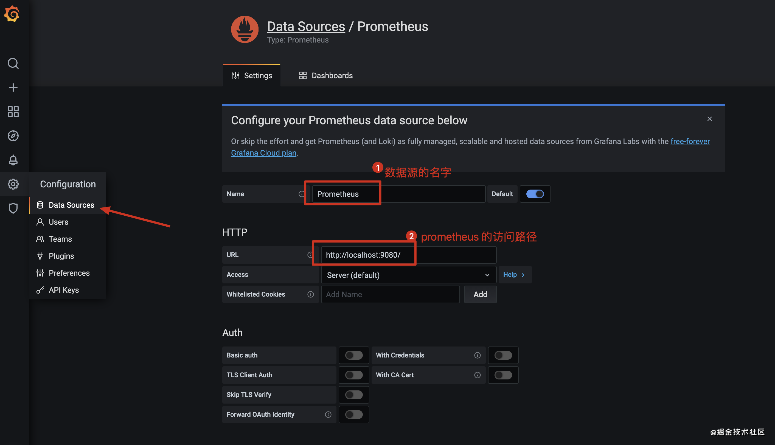This screenshot has width=775, height=445.
Task: Open the Search dashboards magnifier icon
Action: click(13, 64)
